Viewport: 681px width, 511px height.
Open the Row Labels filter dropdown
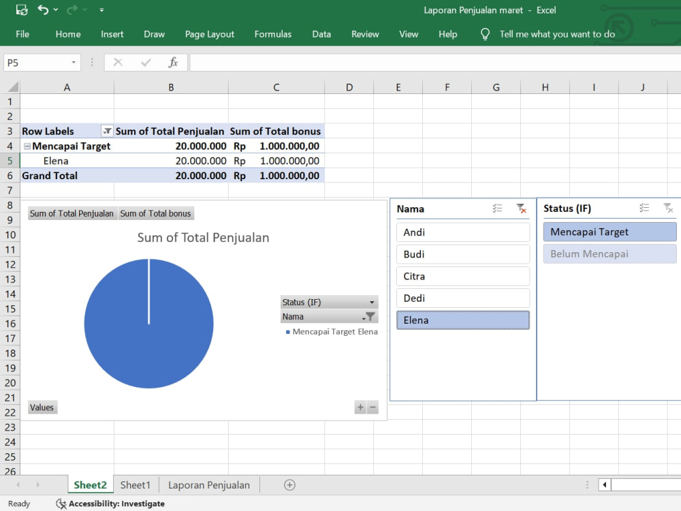coord(106,131)
